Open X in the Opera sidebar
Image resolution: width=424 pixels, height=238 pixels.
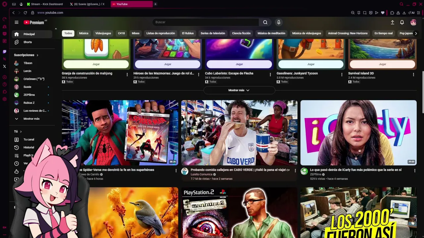point(4,66)
